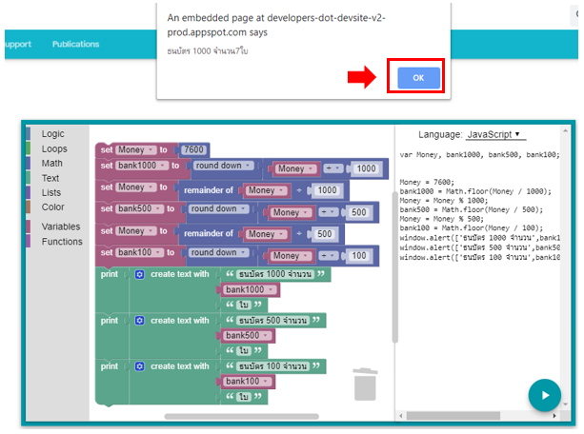Open the bank1000 dropdown in the print block

pyautogui.click(x=250, y=289)
